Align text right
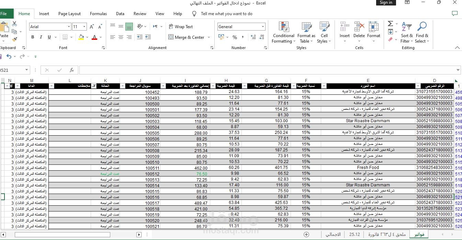 129,37
